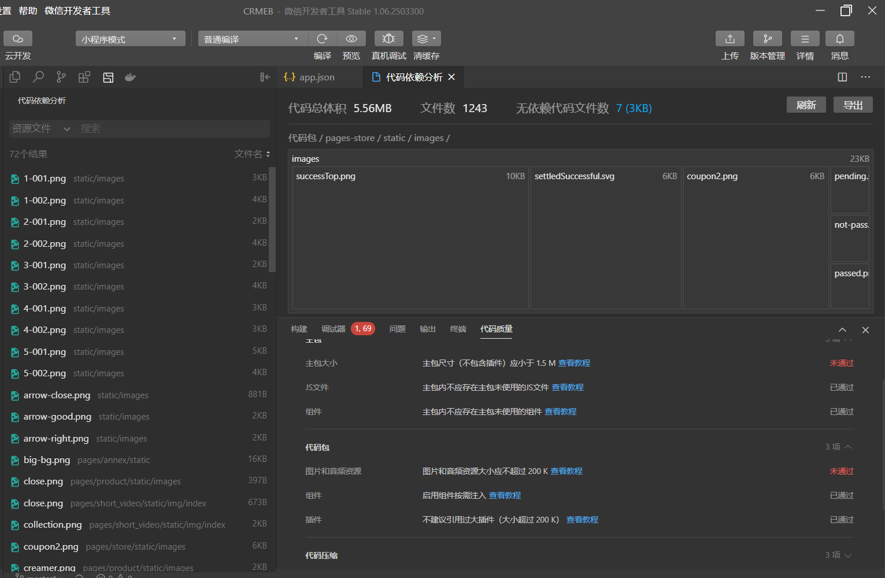This screenshot has height=578, width=885.
Task: Open the 调试器 panel tab
Action: (x=333, y=329)
